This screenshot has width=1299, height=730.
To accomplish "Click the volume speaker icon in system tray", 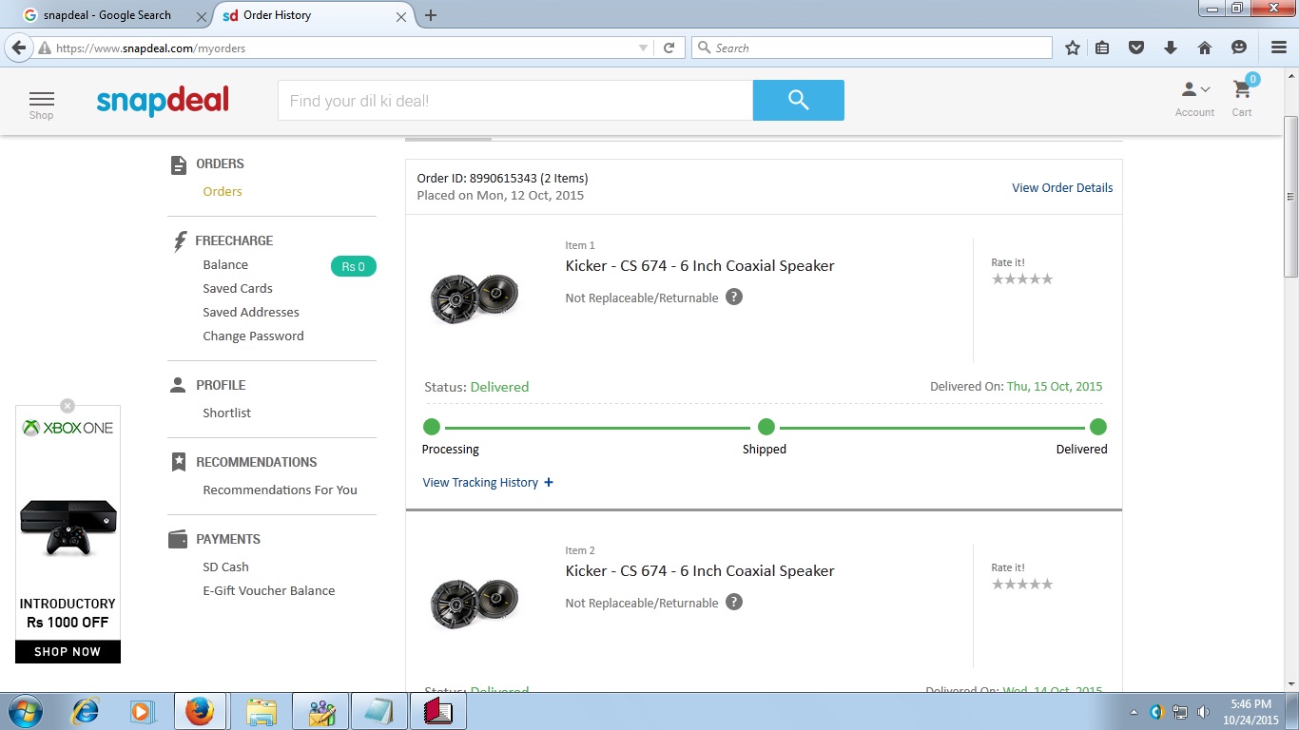I will coord(1203,712).
